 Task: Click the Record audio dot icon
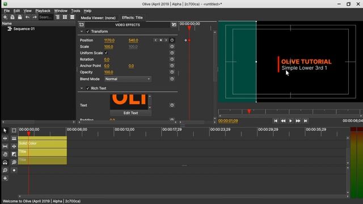click(x=14, y=170)
